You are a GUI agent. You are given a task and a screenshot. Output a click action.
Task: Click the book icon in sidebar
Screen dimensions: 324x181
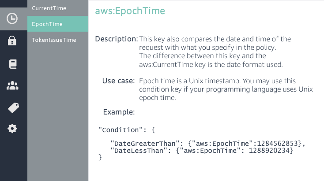(12, 64)
